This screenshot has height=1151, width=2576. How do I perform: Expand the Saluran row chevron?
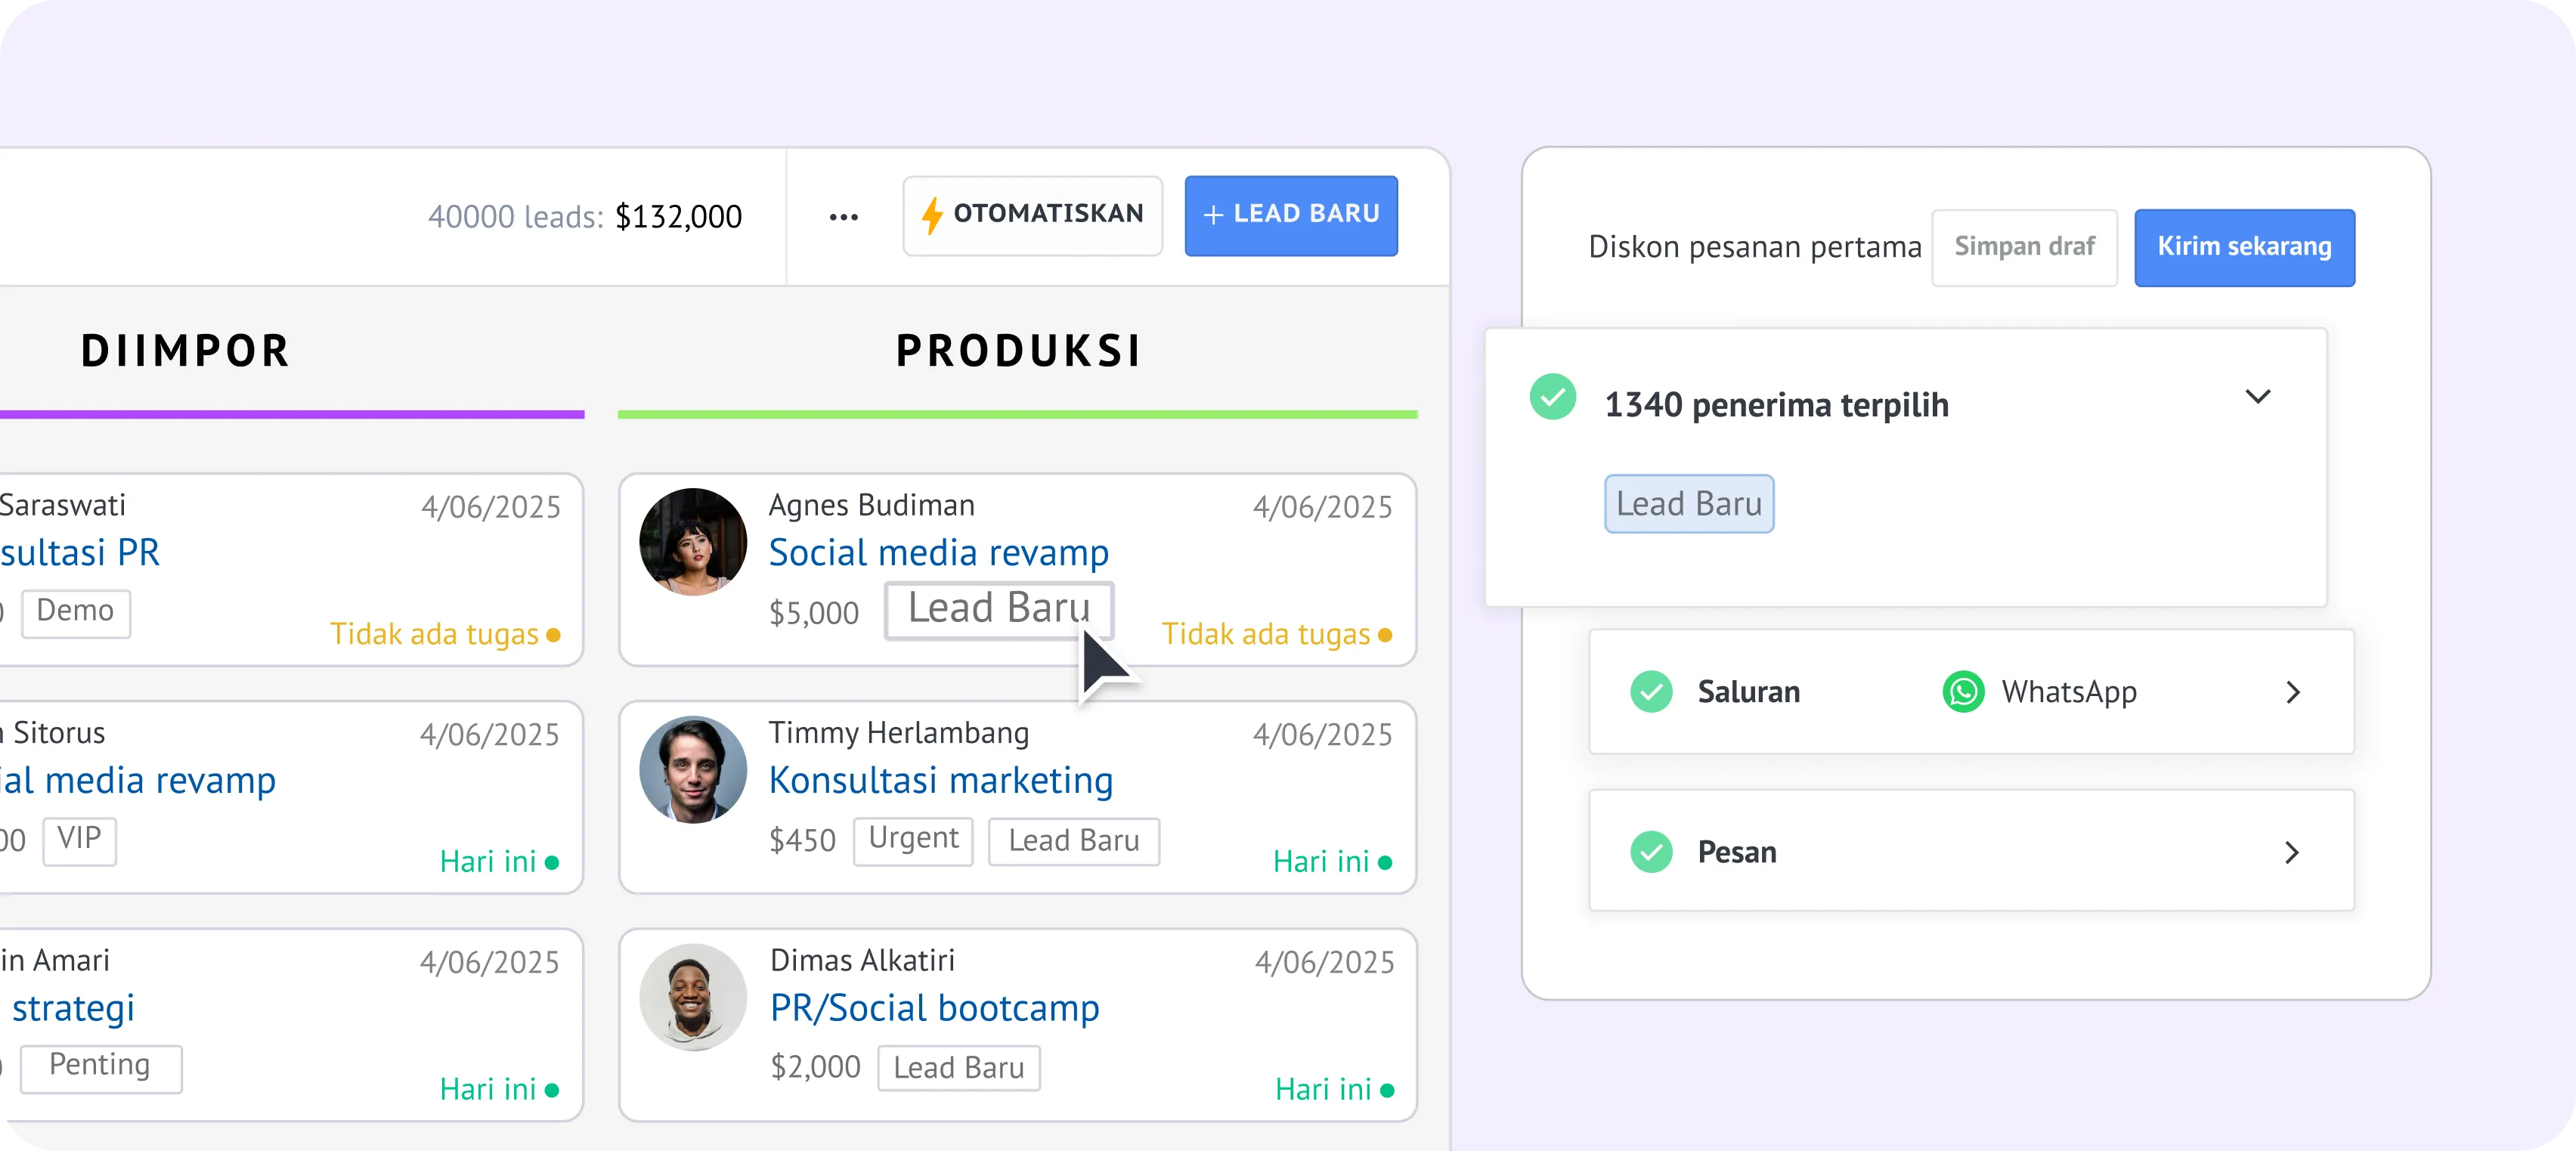click(x=2293, y=692)
